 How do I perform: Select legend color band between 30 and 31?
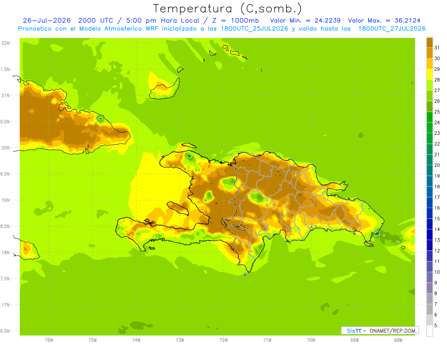click(429, 53)
